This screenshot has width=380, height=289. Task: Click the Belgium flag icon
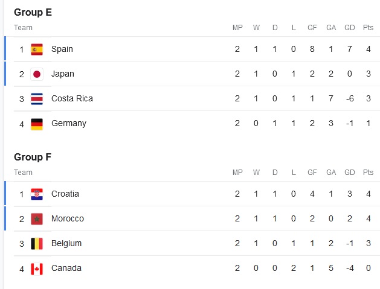click(37, 243)
